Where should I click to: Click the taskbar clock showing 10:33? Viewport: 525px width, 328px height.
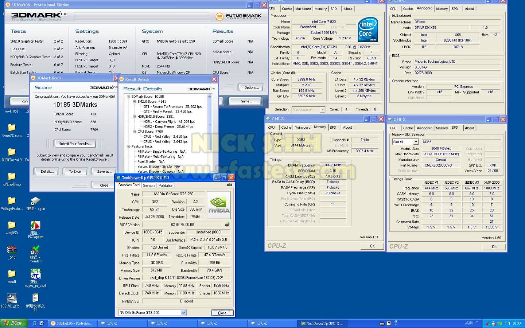(512, 323)
